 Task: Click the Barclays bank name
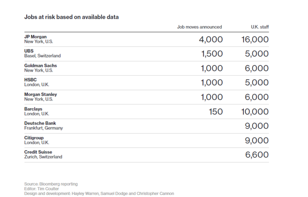(x=33, y=109)
